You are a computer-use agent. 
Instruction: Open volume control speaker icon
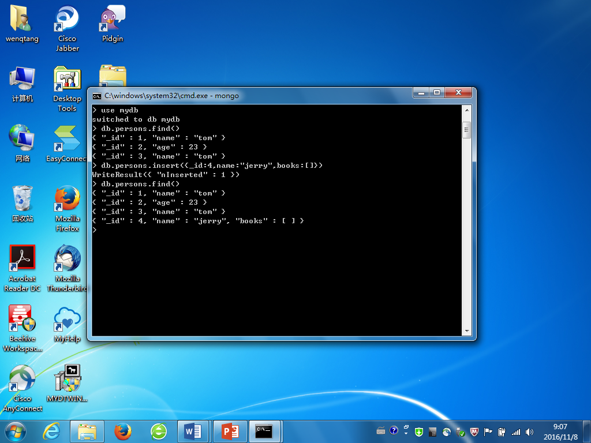tap(529, 431)
